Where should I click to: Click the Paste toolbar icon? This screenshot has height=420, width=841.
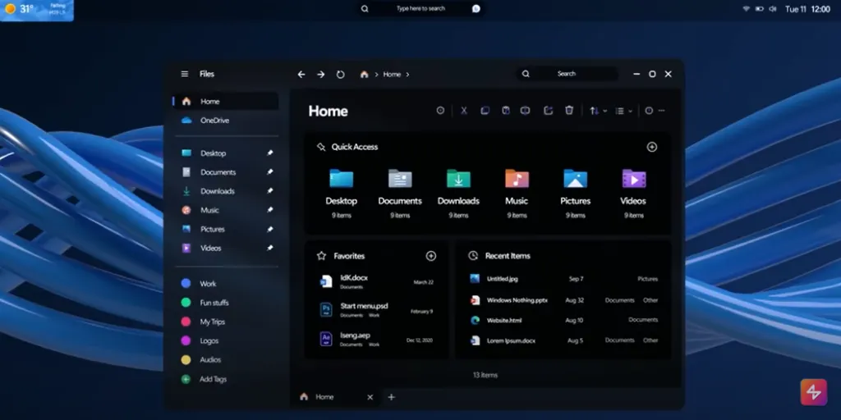[x=505, y=111]
